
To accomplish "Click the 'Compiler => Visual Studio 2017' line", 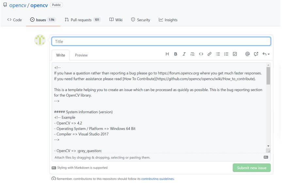I will coord(81,134).
